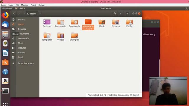This screenshot has width=189, height=106.
Task: Go forward with the right arrow
Action: [19, 14]
